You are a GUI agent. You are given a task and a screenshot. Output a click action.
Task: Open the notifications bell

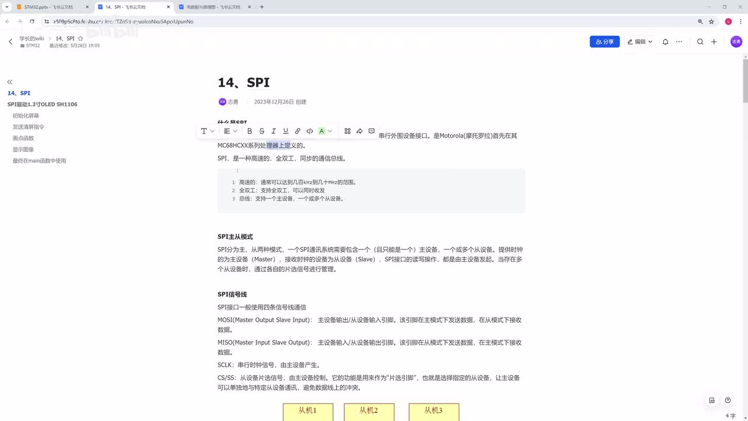pos(665,42)
